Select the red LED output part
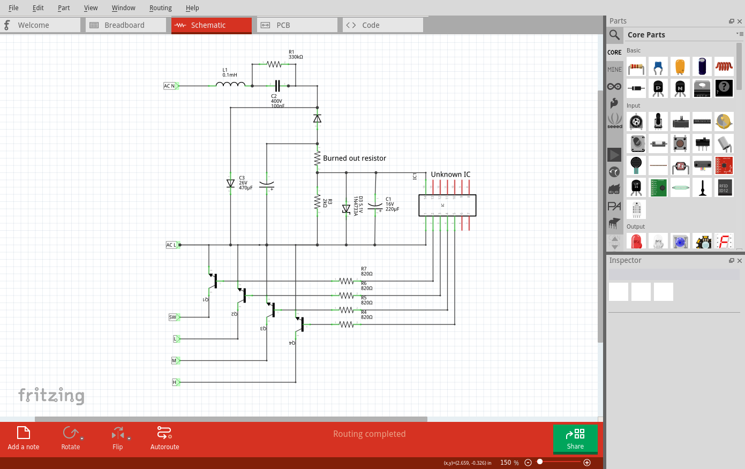745x469 pixels. (636, 242)
